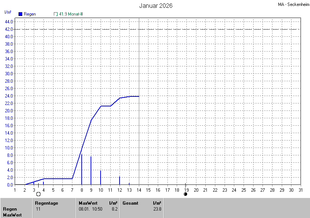Click the Januar 2026 chart title

pyautogui.click(x=156, y=6)
